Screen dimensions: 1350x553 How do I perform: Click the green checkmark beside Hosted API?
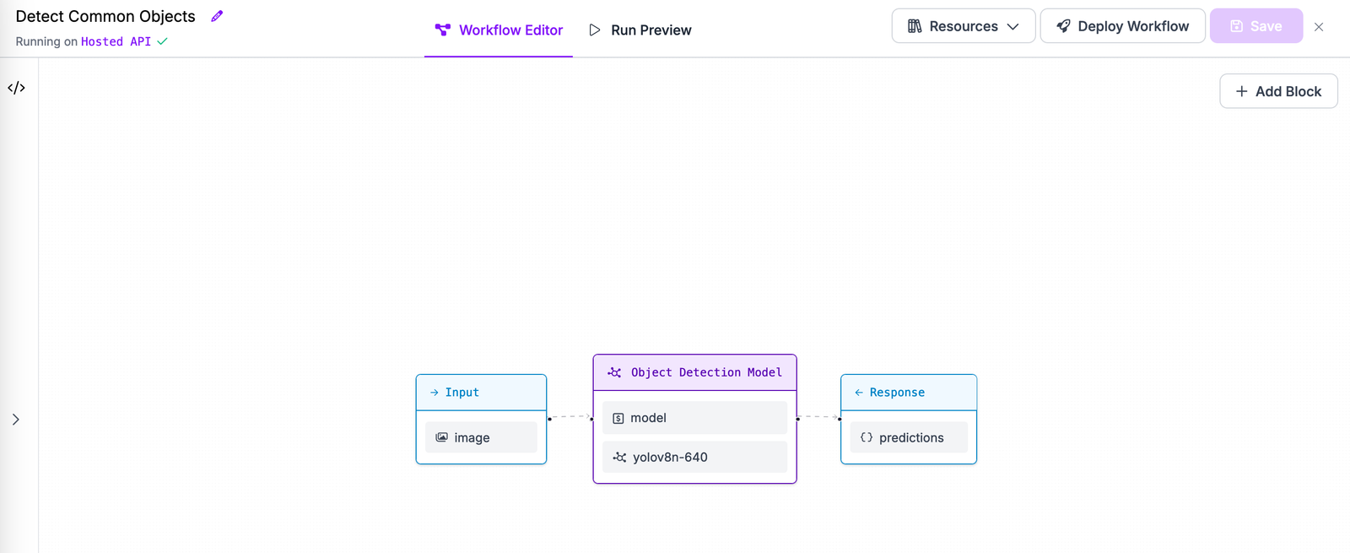[x=161, y=41]
